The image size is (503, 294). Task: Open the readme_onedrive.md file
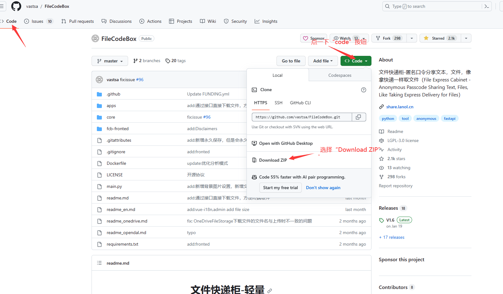[x=127, y=221]
